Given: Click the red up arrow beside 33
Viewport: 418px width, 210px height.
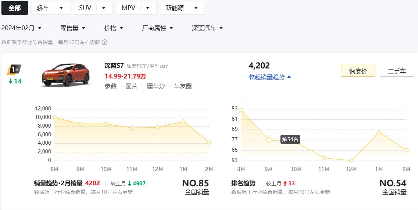Looking at the screenshot, I should [285, 183].
